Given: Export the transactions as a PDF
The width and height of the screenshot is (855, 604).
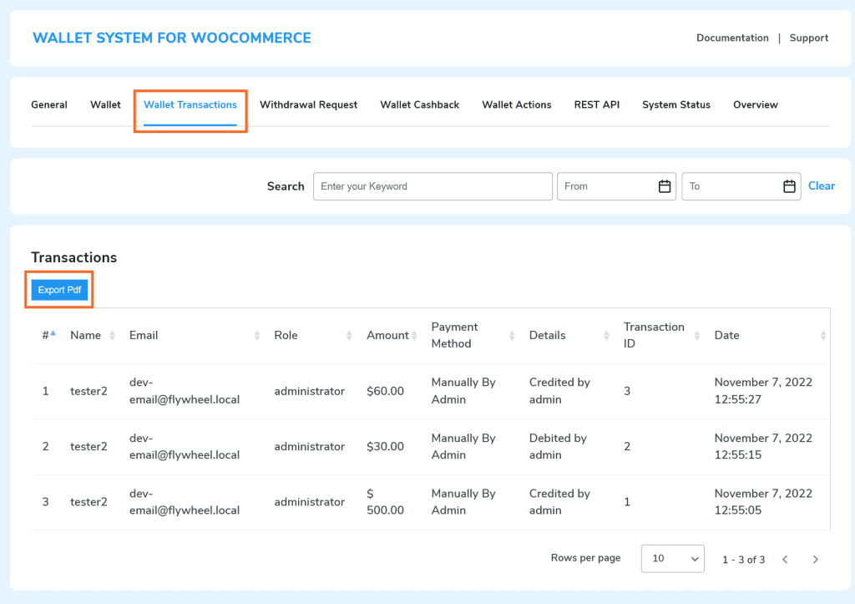Looking at the screenshot, I should pyautogui.click(x=58, y=289).
